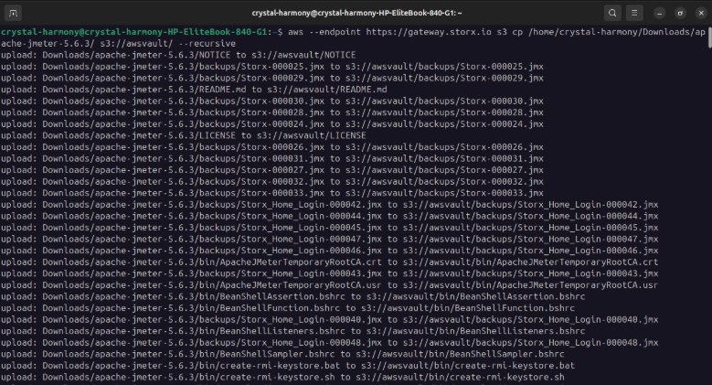Click the Storx-000030.jmx upload line

(272, 101)
